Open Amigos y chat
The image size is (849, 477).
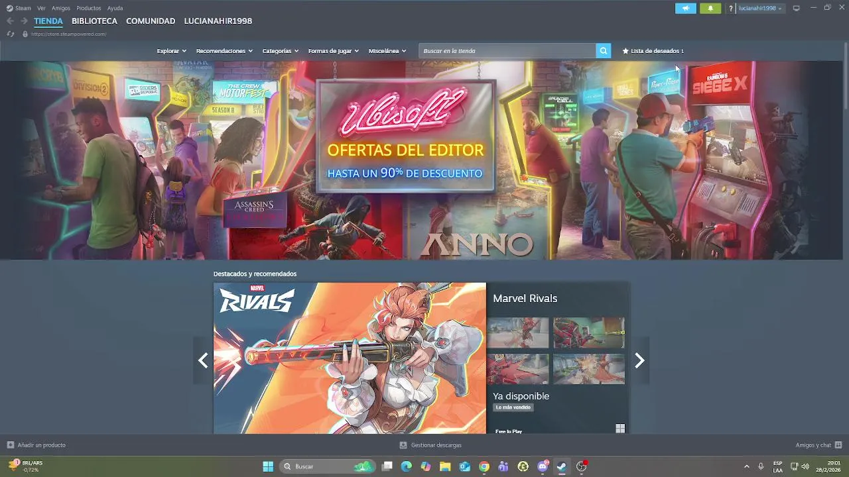(813, 445)
